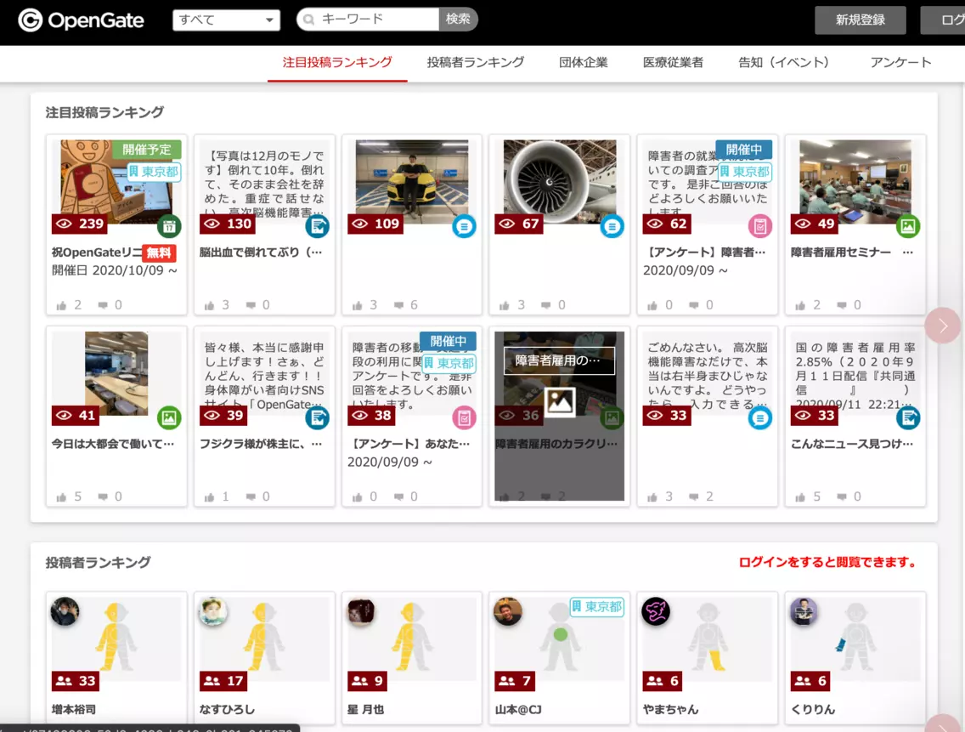
Task: Go to the アンケート tab
Action: point(900,62)
